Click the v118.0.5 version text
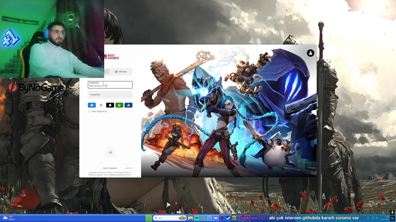This screenshot has height=222, width=396. point(129,168)
